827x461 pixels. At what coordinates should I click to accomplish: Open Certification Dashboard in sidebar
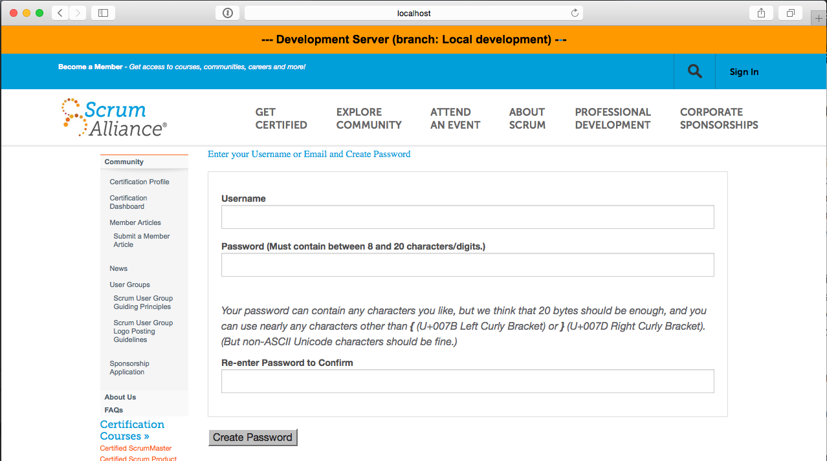128,202
